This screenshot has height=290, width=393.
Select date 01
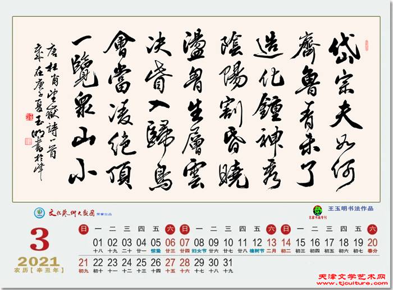point(98,243)
